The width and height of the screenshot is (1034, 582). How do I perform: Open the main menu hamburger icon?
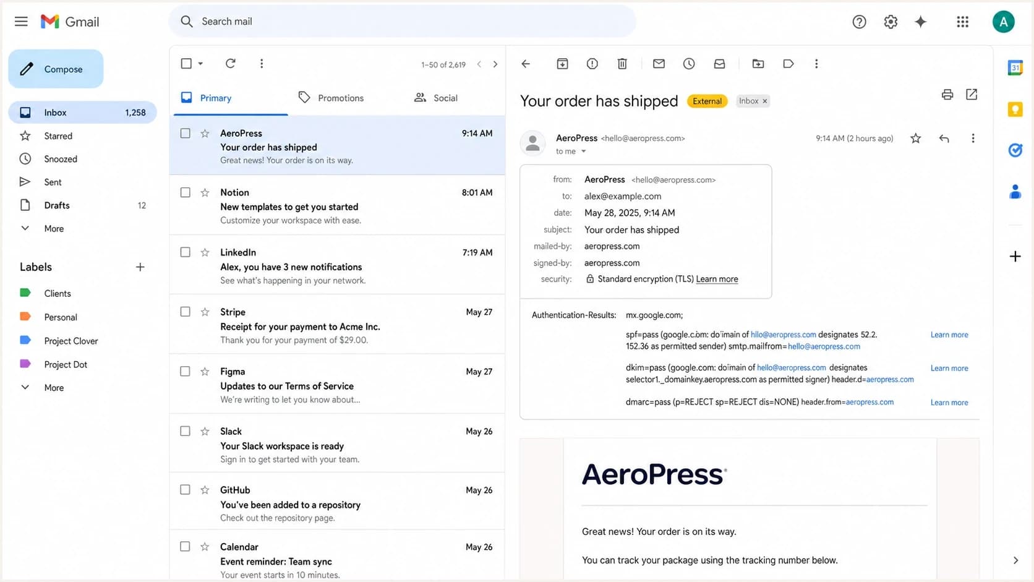point(21,22)
